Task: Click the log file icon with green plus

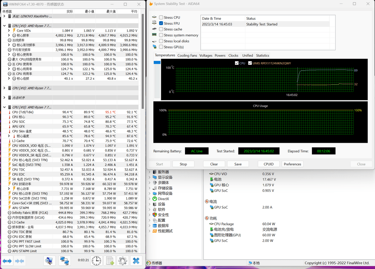Action: (110, 261)
